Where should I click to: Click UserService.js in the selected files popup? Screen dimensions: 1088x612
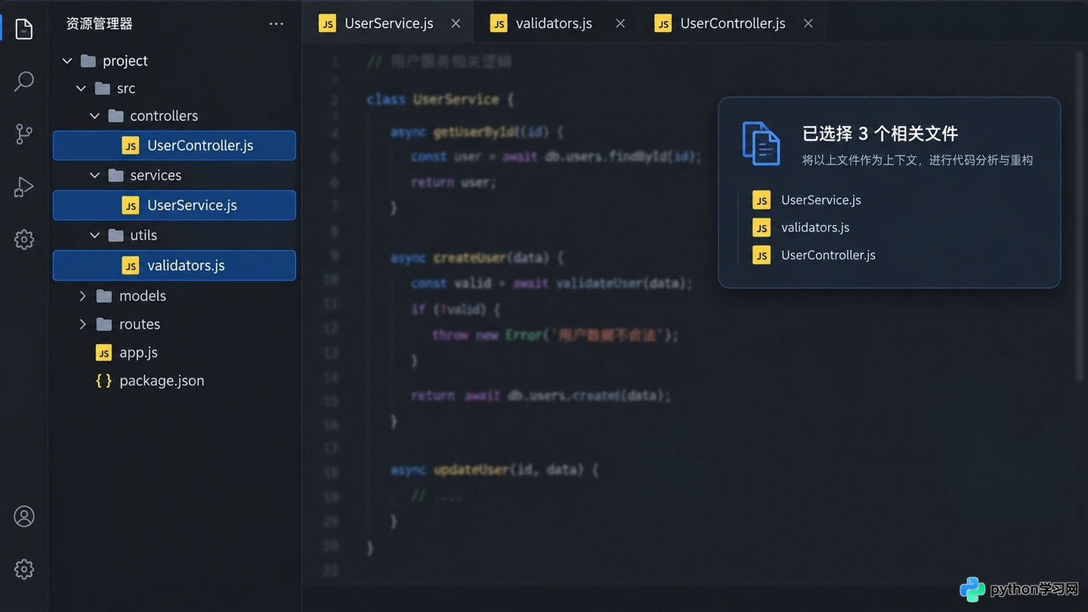[x=821, y=200]
